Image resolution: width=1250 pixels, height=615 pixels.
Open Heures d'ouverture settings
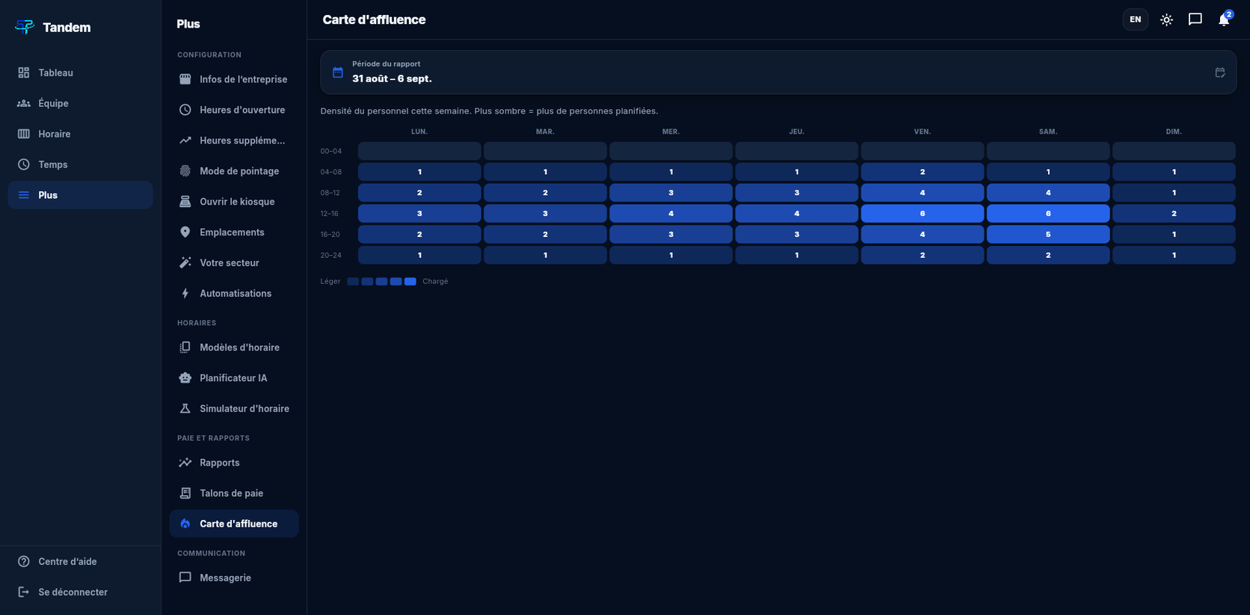point(234,110)
